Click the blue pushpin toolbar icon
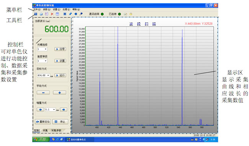This screenshot has width=249, height=146. [x=70, y=14]
